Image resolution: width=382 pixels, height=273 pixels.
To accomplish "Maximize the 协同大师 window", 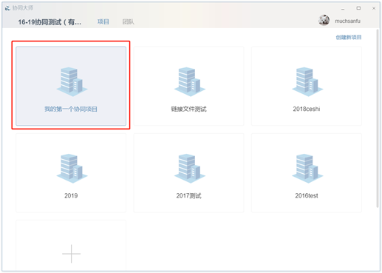I will 358,8.
